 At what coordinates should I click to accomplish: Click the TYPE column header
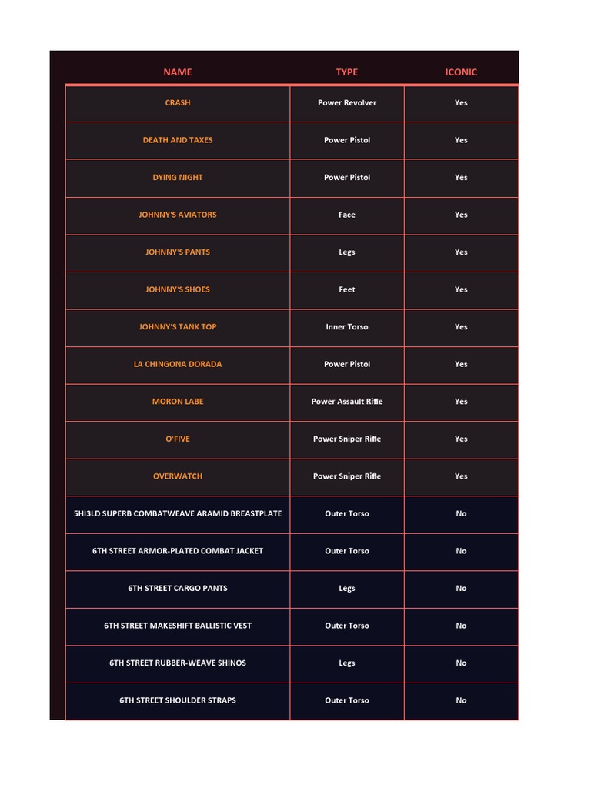click(347, 72)
